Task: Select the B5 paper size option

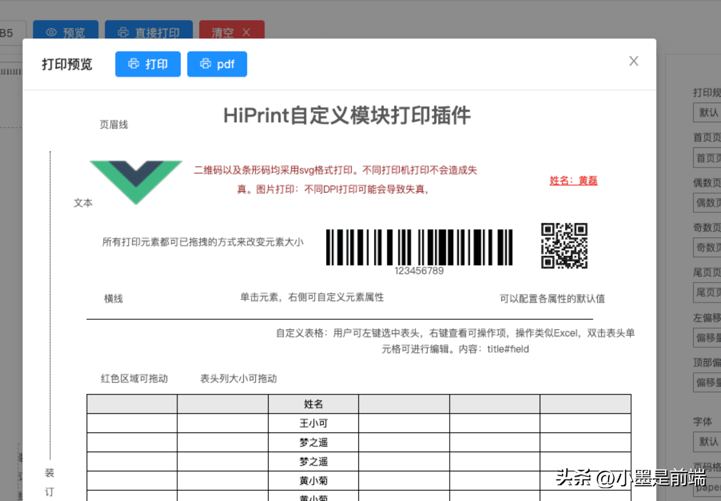Action: [x=7, y=33]
